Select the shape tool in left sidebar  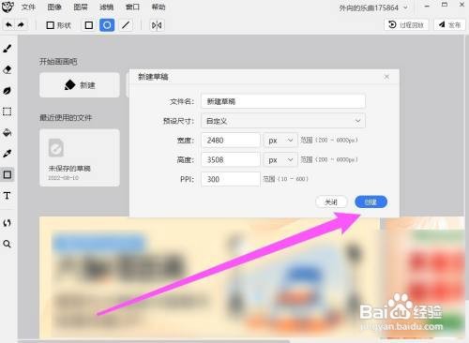(8, 174)
